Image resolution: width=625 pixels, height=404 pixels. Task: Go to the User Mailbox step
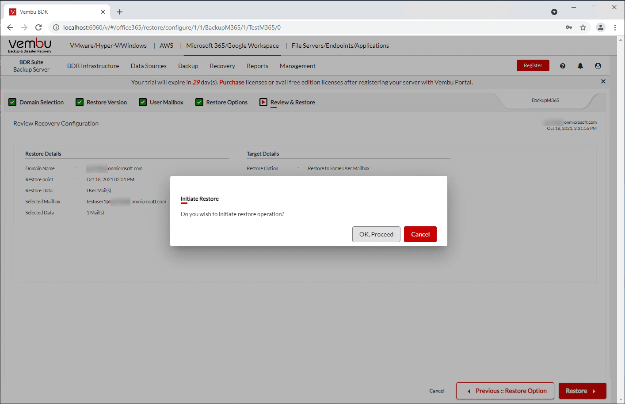[x=167, y=102]
